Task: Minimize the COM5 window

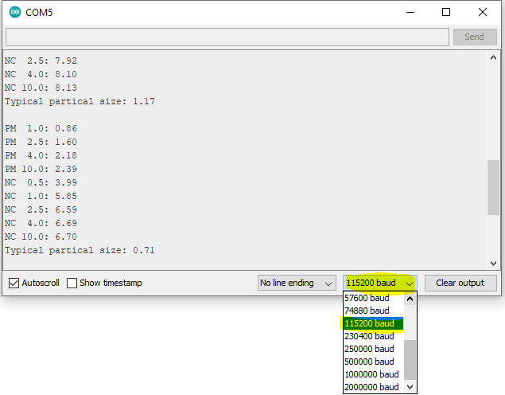Action: 410,12
